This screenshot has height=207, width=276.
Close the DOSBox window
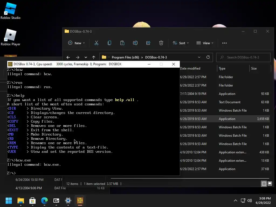[174, 64]
